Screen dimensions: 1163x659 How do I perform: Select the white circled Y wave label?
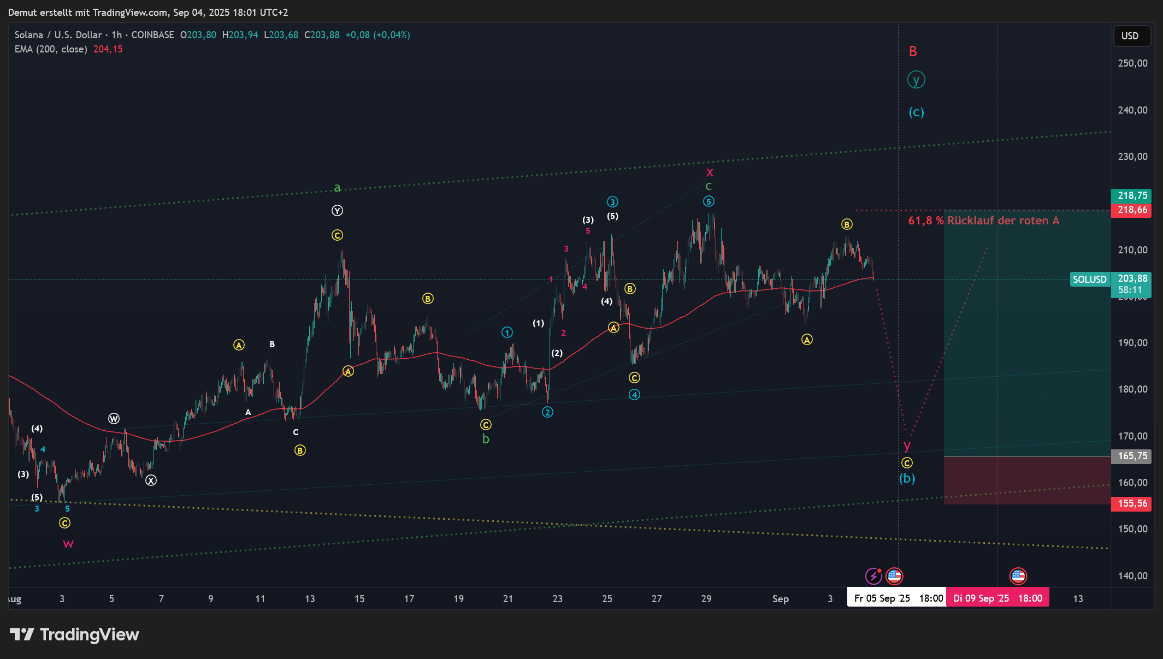(337, 211)
